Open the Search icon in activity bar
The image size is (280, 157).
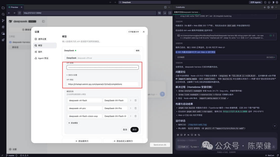click(3, 14)
